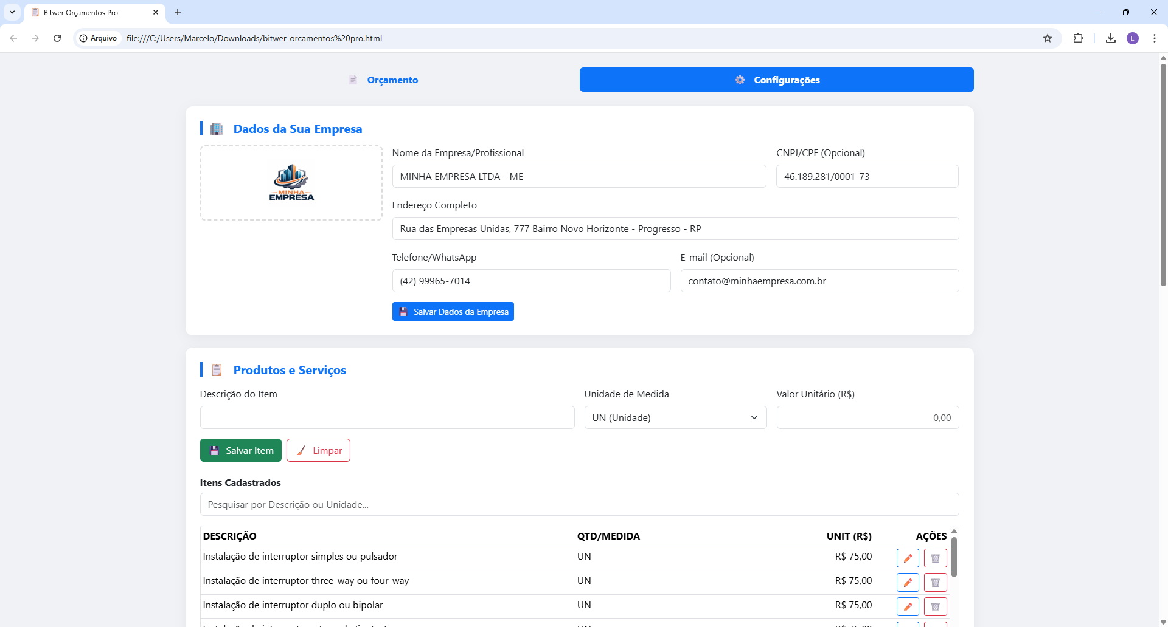1168x627 pixels.
Task: Select the Configurações tab
Action: (777, 80)
